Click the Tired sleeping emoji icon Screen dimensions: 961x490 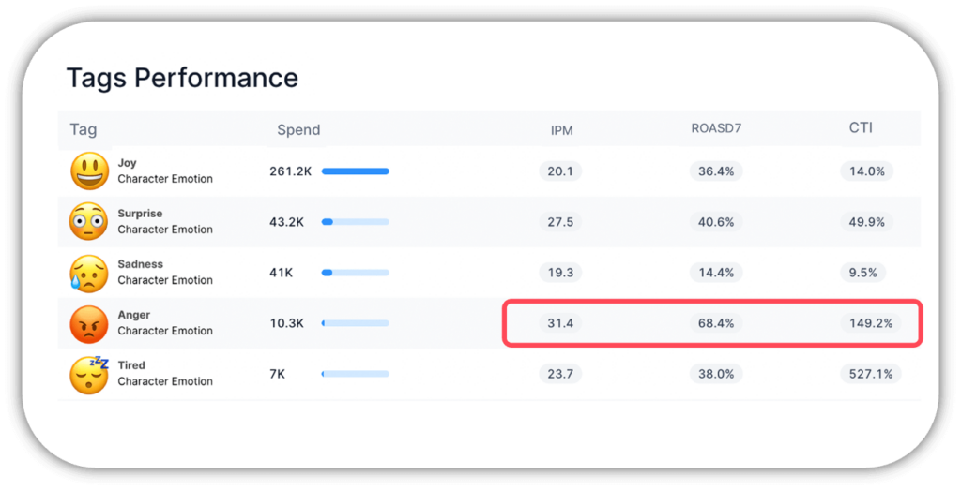(x=89, y=374)
